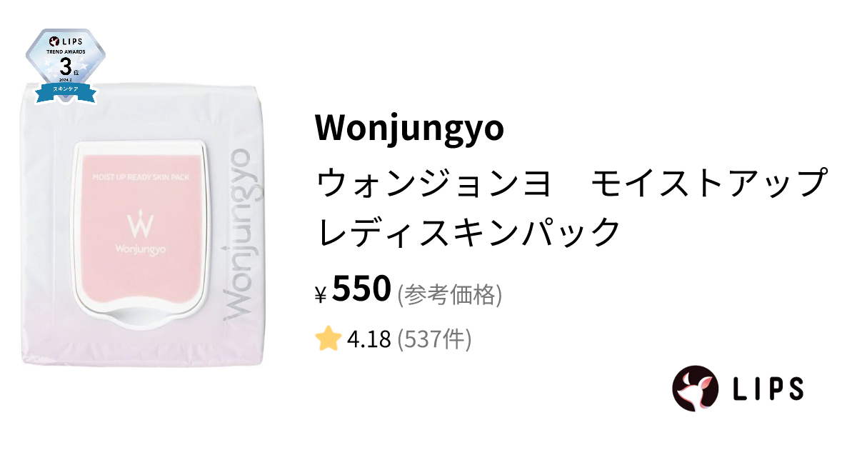Click the yen currency symbol
The image size is (857, 450).
click(321, 294)
